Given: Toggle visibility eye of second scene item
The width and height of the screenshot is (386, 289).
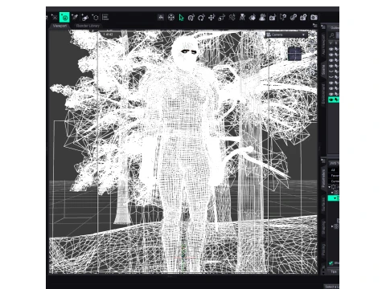Looking at the screenshot, I should (331, 55).
